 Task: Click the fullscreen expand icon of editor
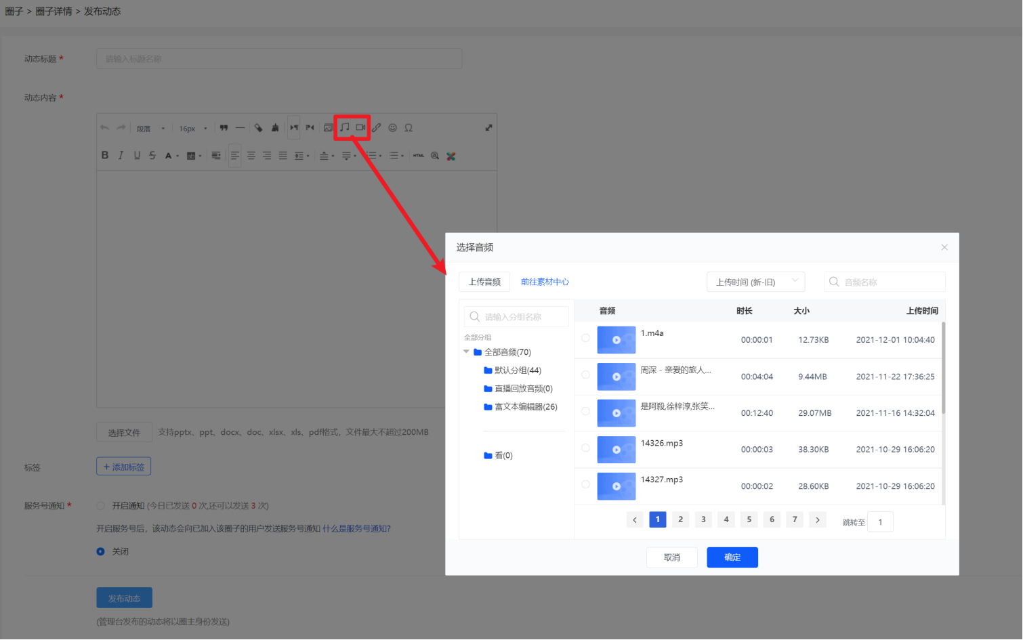(488, 128)
